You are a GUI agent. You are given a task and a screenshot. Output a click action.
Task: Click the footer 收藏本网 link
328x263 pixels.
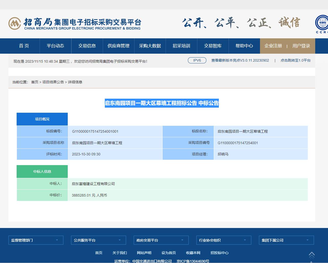coord(193,253)
